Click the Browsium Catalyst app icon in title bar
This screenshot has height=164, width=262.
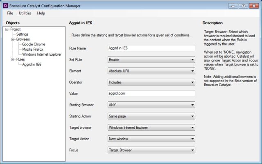point(5,6)
